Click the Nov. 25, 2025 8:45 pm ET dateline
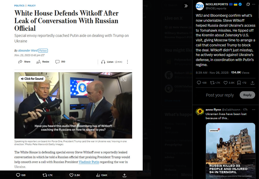This screenshot has height=179, width=259. [29, 55]
